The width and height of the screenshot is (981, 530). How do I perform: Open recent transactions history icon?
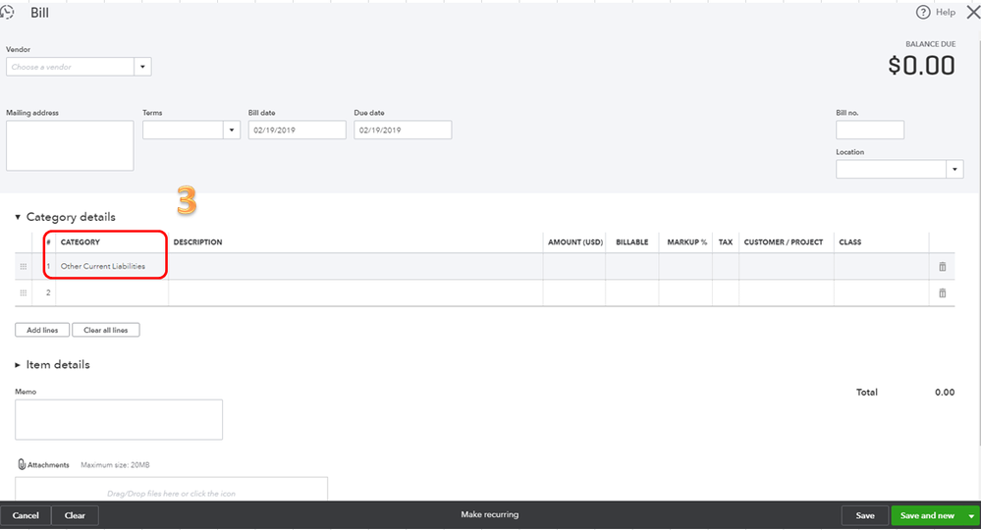(x=7, y=12)
